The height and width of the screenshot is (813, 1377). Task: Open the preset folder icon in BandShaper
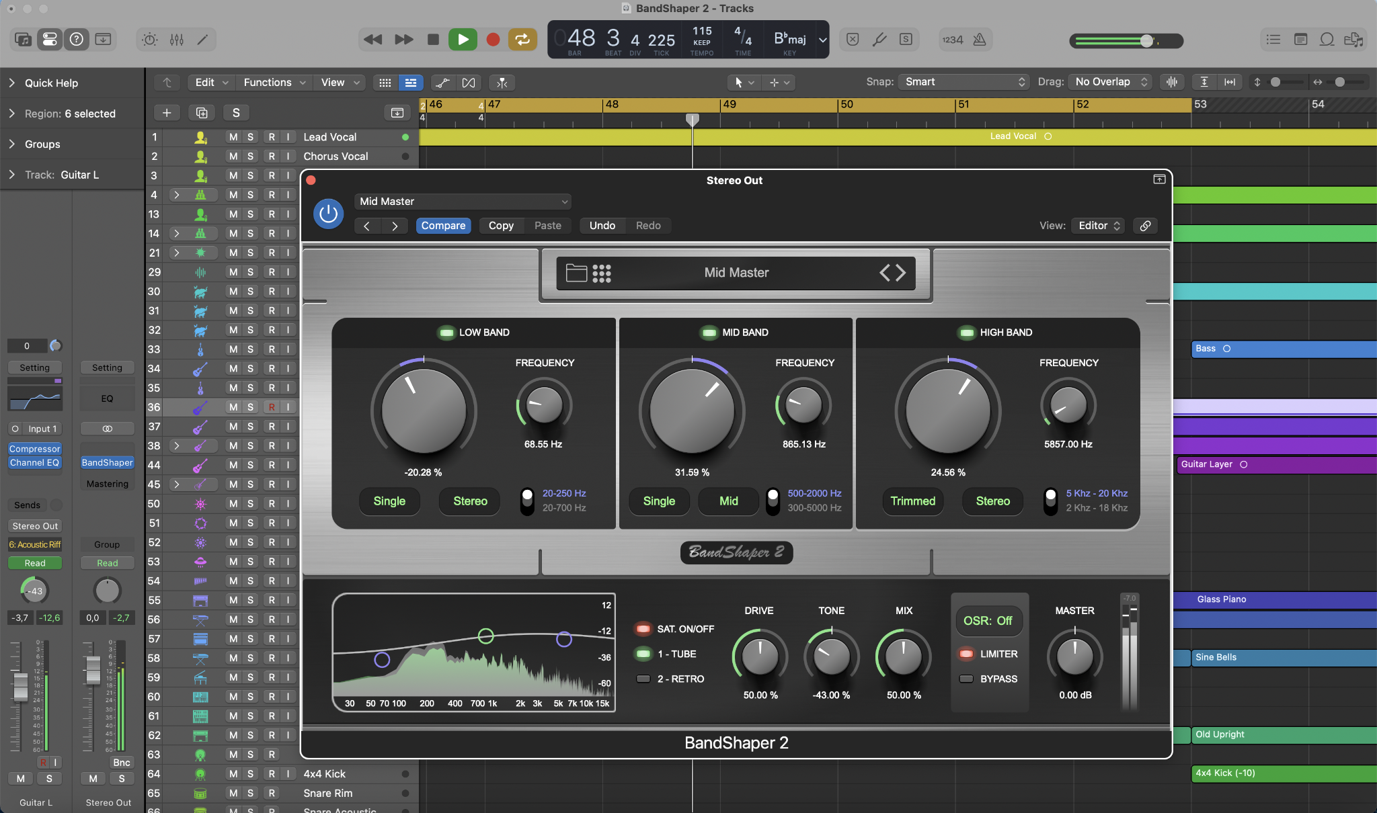[576, 273]
